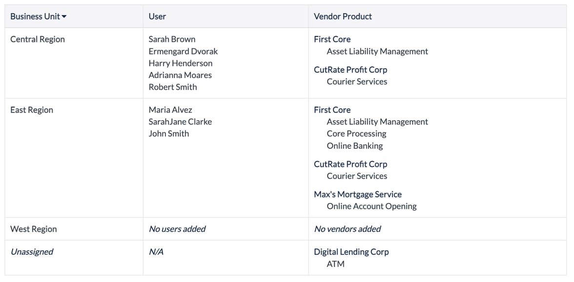The height and width of the screenshot is (282, 574).
Task: Click the User column header
Action: click(x=157, y=17)
